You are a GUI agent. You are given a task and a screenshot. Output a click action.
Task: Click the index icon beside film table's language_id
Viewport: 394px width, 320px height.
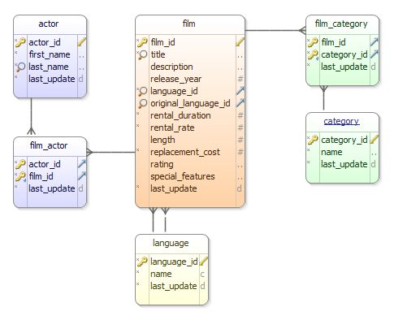point(142,91)
